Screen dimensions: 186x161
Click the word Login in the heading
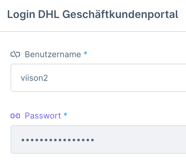click(x=21, y=15)
